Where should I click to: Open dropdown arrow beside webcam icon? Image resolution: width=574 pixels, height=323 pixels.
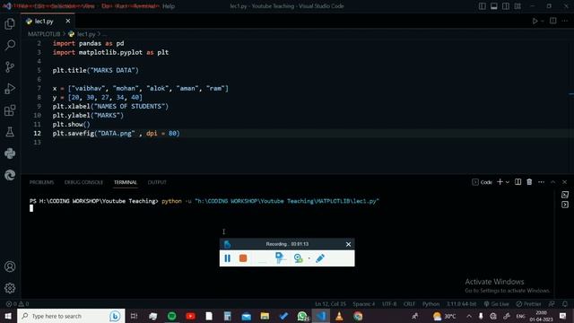pyautogui.click(x=309, y=258)
